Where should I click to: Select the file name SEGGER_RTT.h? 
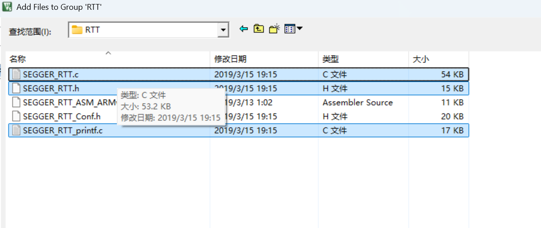51,88
